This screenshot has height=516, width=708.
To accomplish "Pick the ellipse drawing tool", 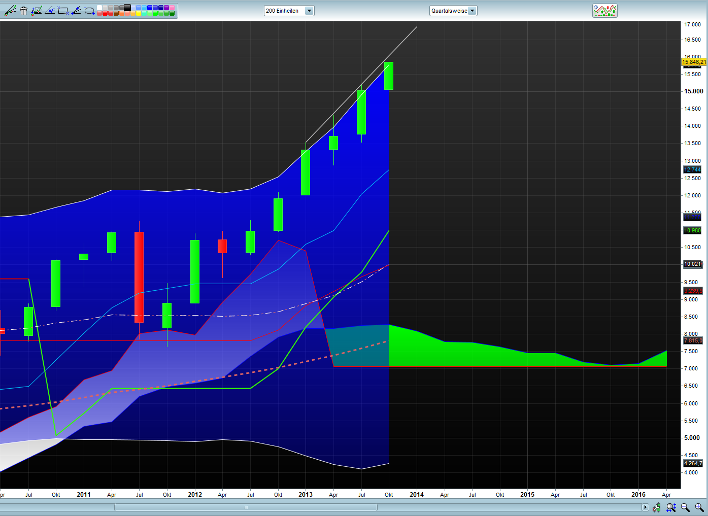I will pos(89,11).
